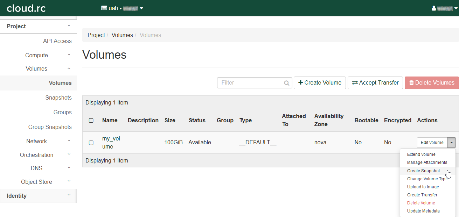Image resolution: width=459 pixels, height=217 pixels.
Task: Click the Edit Volume button
Action: coord(432,143)
